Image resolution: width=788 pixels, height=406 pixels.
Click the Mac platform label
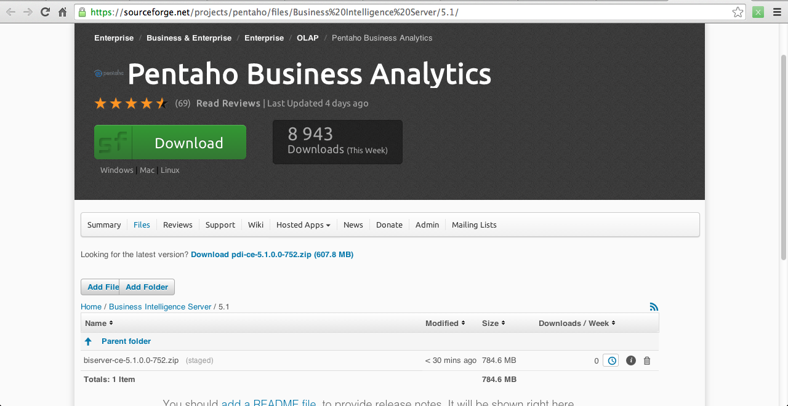click(147, 170)
